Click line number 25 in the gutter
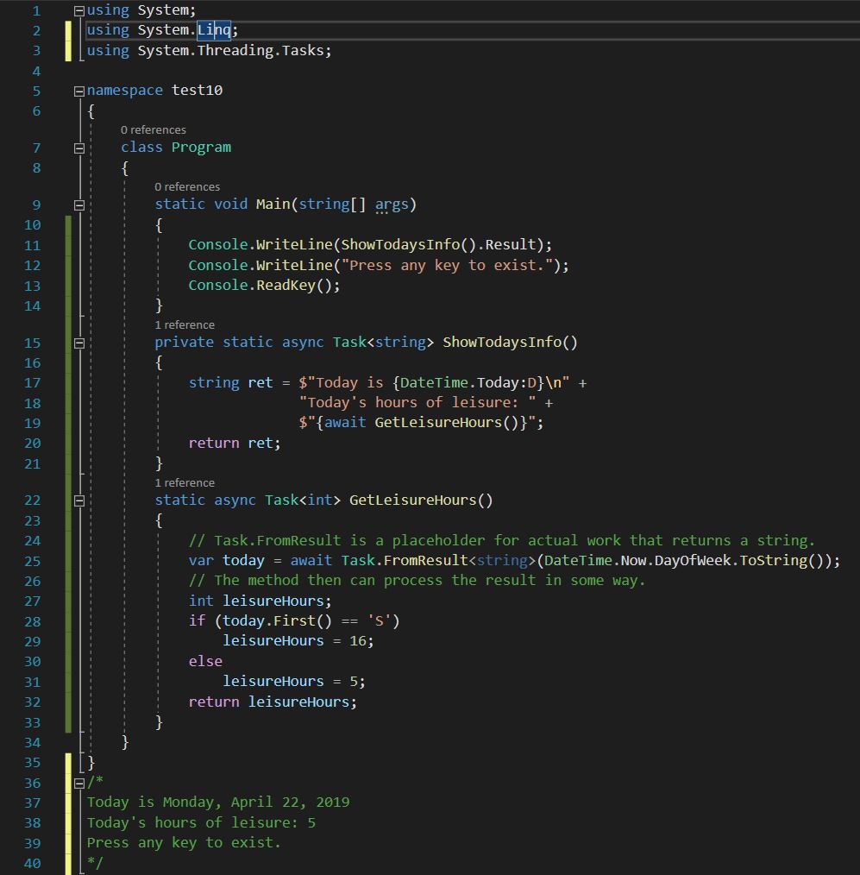The height and width of the screenshot is (875, 860). [x=33, y=562]
